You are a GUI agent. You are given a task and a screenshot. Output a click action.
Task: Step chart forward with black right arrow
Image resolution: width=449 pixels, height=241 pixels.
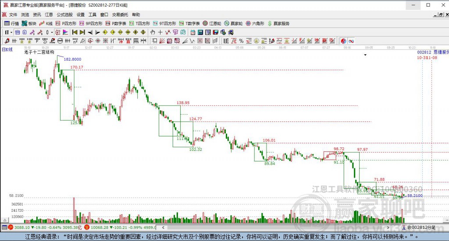[x=98, y=32]
